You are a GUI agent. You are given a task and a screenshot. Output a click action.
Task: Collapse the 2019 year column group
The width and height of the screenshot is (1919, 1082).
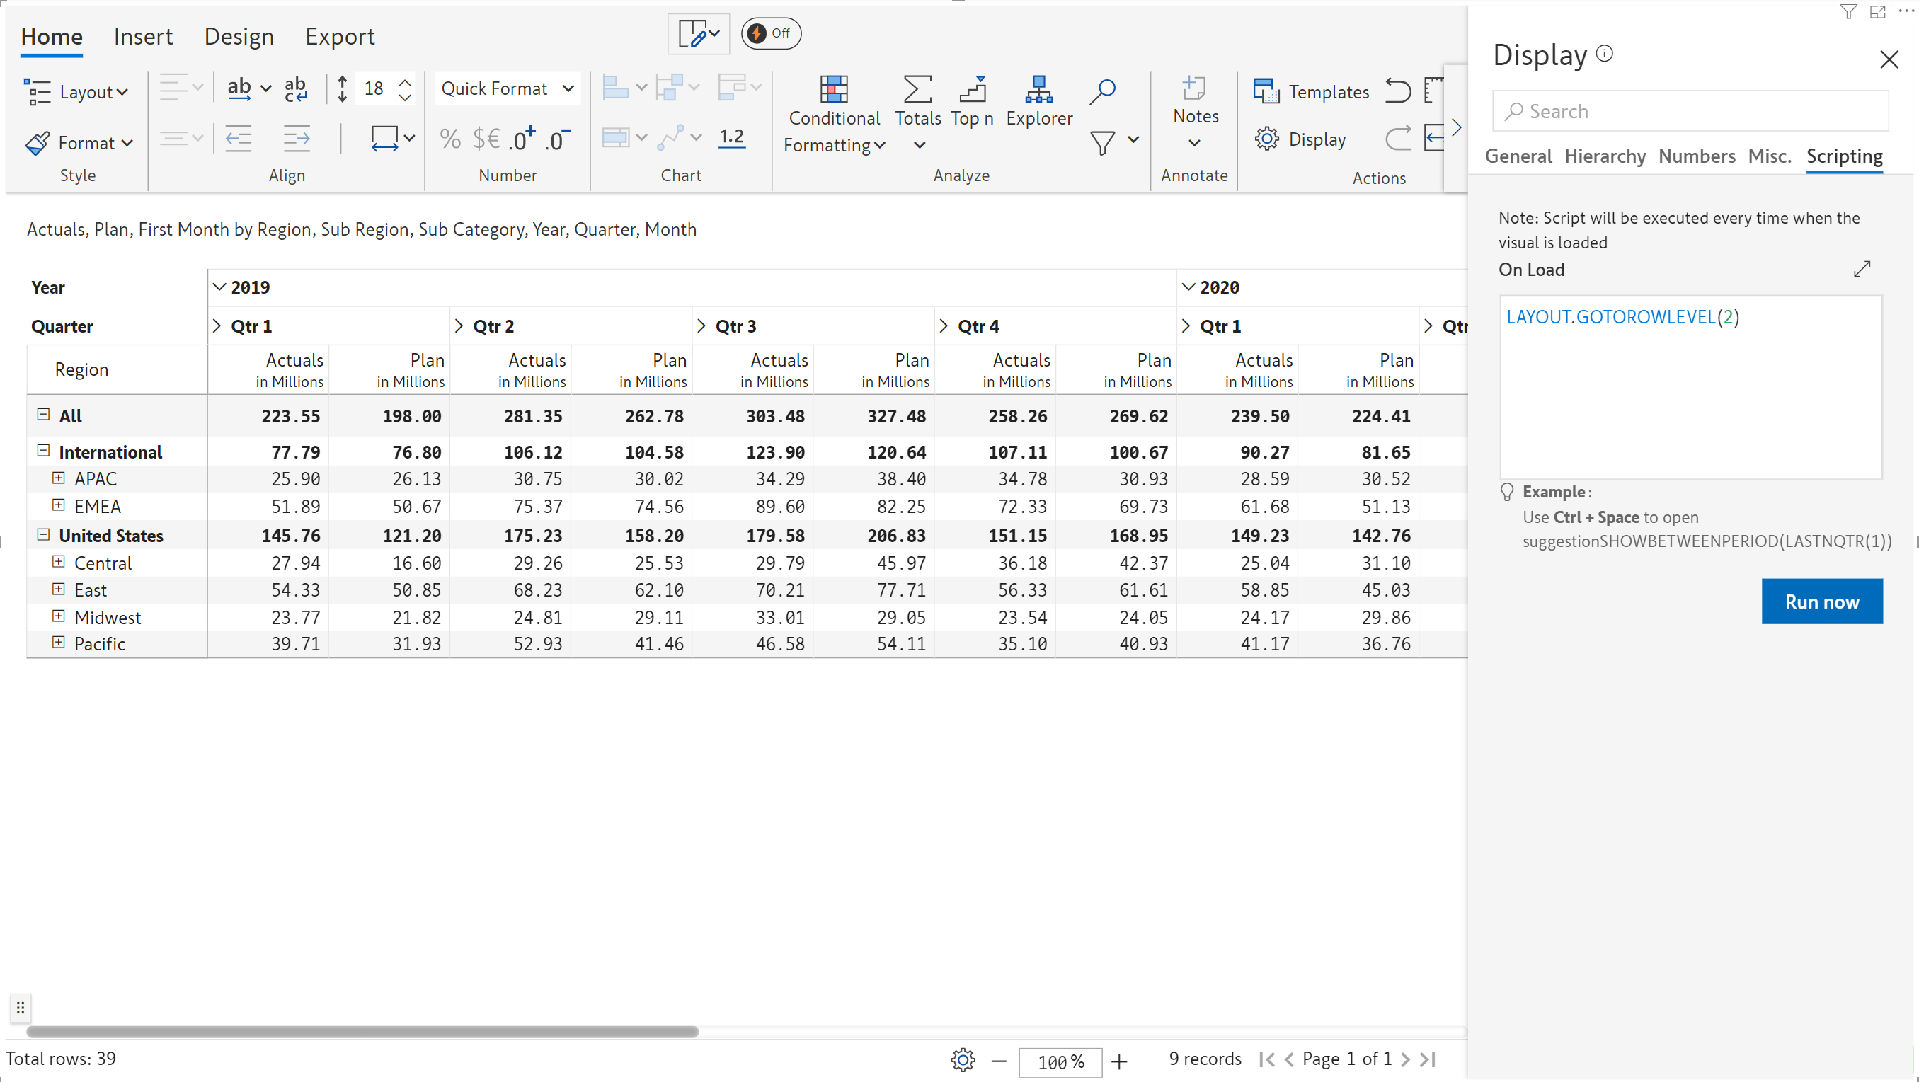coord(219,287)
